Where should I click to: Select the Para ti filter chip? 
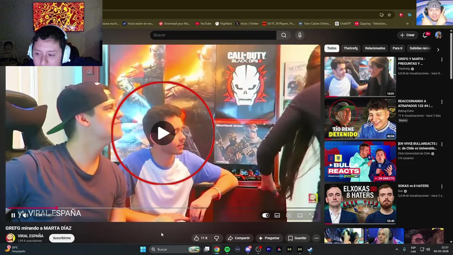pyautogui.click(x=397, y=48)
